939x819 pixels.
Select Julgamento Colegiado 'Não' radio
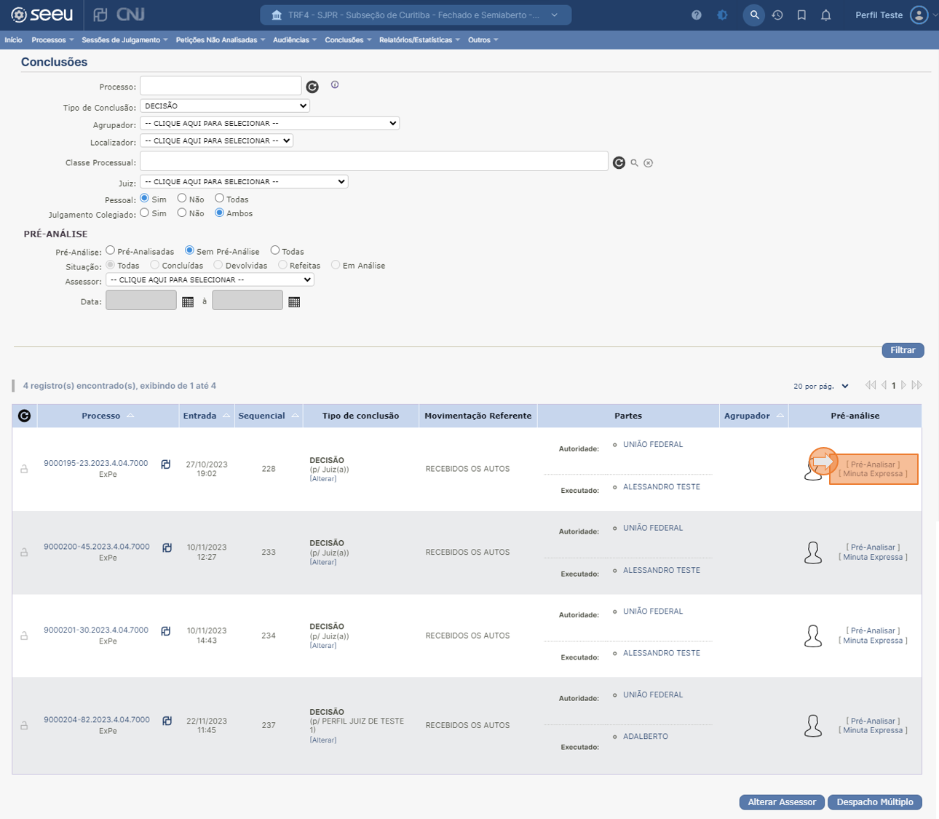coord(182,213)
